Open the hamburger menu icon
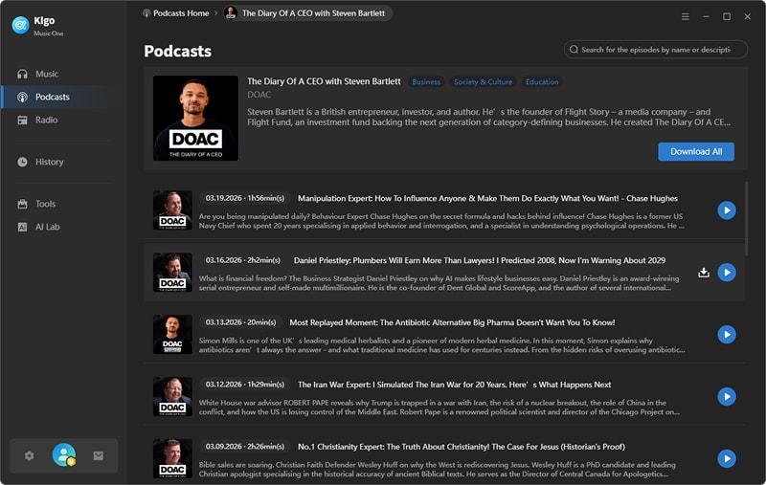The image size is (766, 485). pyautogui.click(x=686, y=16)
